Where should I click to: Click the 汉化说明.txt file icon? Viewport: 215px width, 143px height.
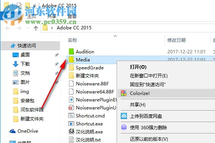(x=71, y=140)
